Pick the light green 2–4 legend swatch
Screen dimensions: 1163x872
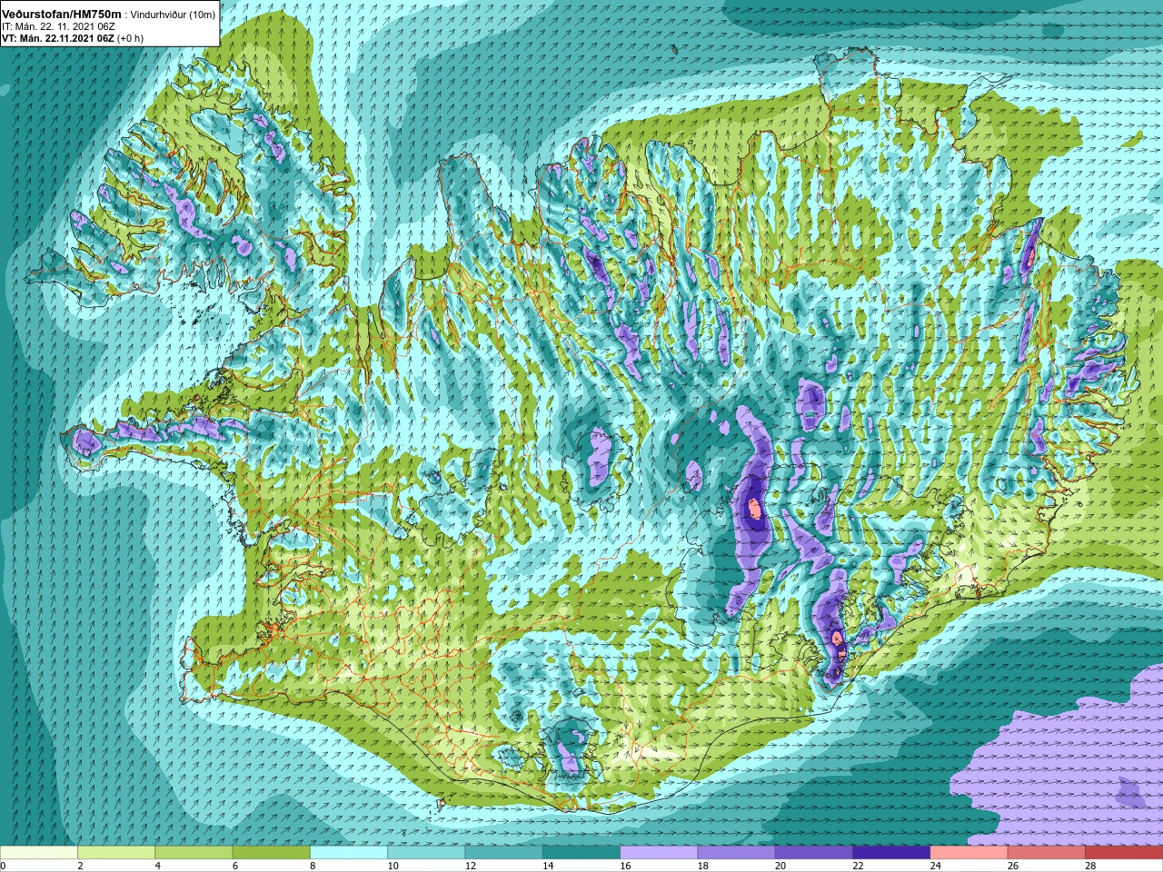(116, 853)
